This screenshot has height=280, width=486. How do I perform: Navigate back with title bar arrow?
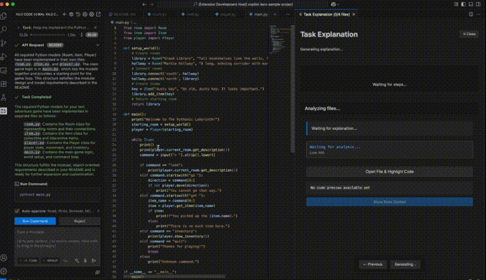pyautogui.click(x=144, y=5)
